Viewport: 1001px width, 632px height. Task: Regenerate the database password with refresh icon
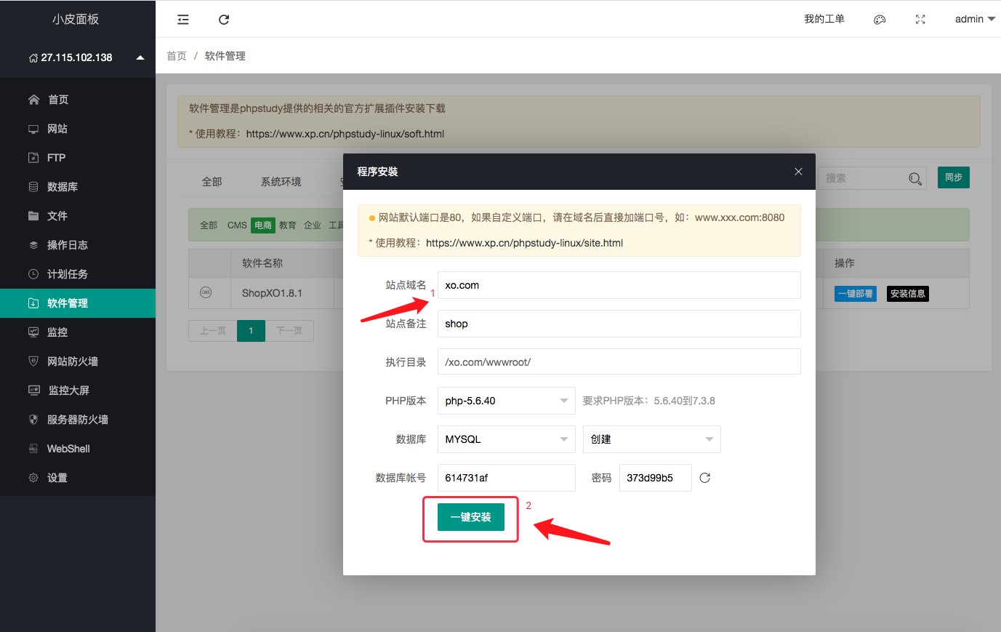tap(704, 478)
